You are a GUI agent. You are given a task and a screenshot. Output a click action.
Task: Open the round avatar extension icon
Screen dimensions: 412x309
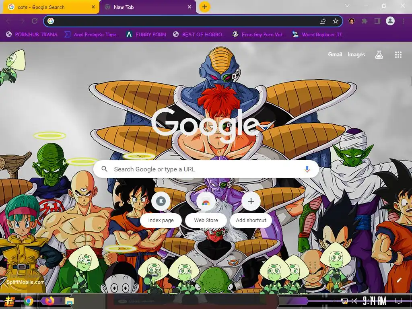(x=352, y=21)
